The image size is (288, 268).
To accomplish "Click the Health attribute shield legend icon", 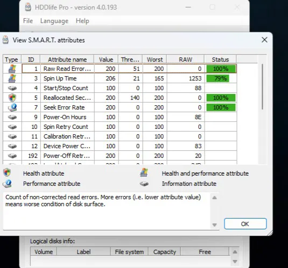I will pyautogui.click(x=7, y=172).
